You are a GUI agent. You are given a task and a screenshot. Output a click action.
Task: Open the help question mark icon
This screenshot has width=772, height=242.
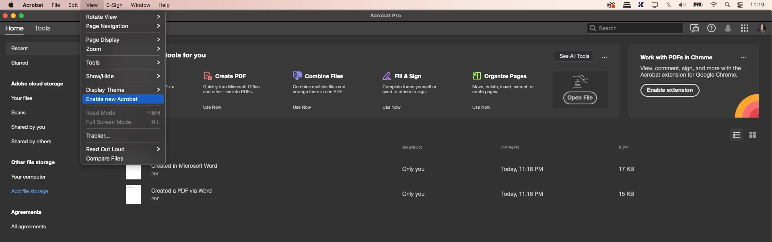coord(711,28)
